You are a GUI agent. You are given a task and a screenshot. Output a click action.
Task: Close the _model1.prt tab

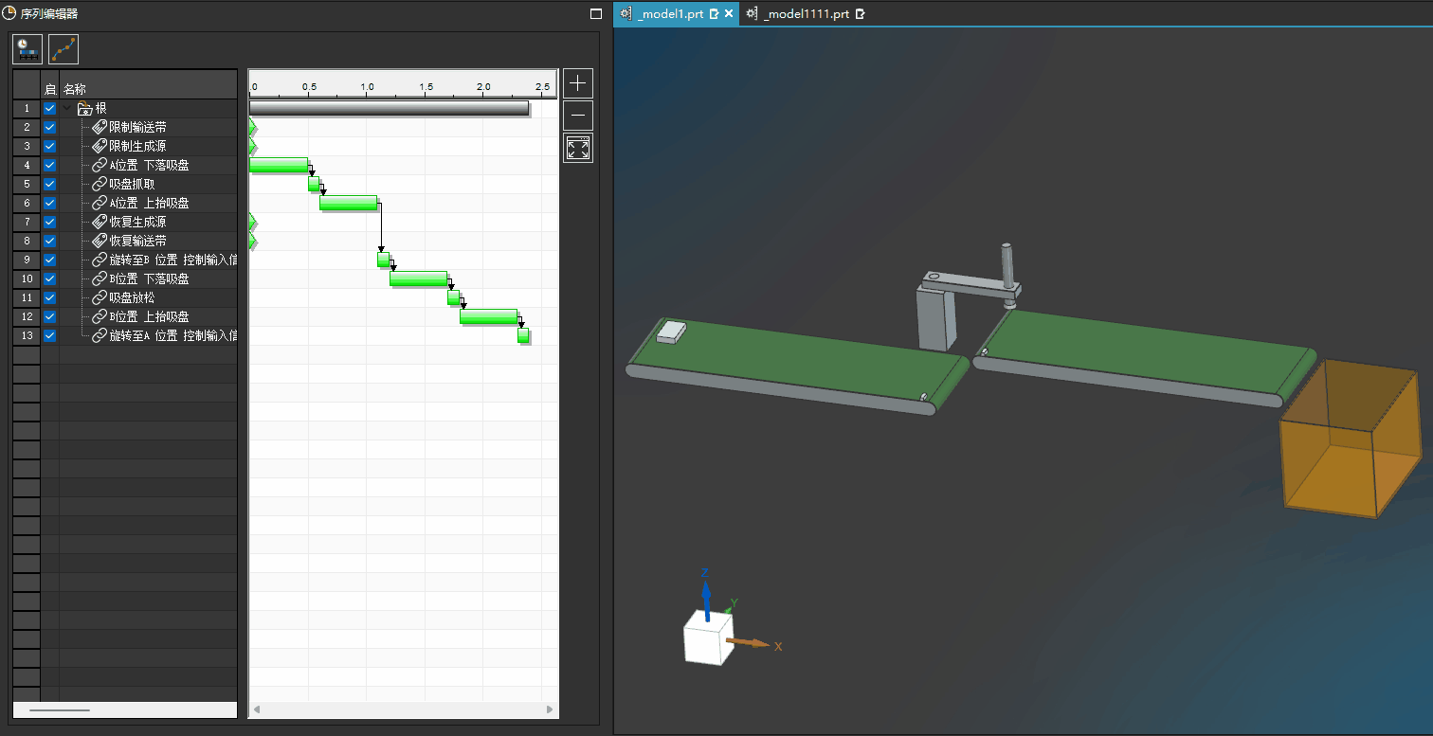729,14
